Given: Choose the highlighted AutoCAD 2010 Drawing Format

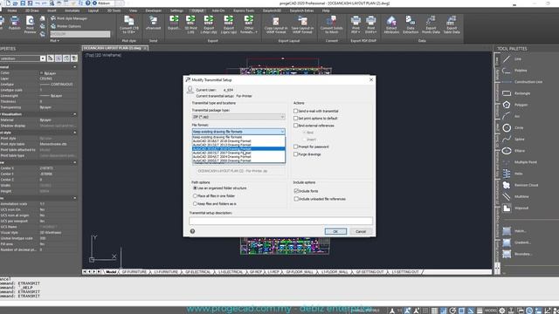Looking at the screenshot, I should pos(238,149).
